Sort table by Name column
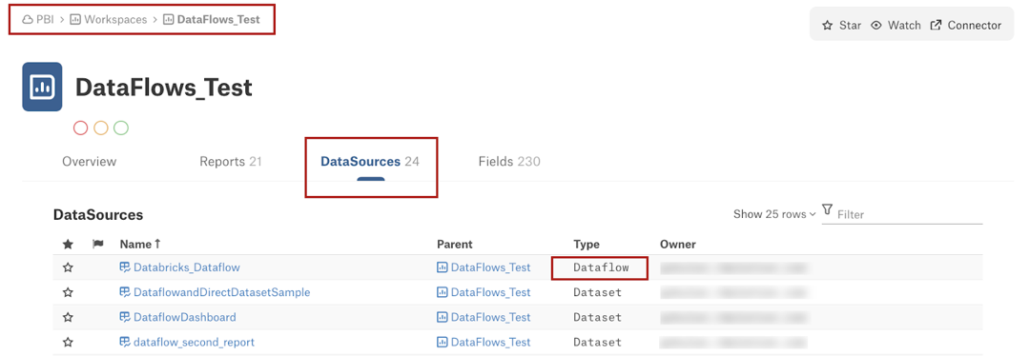This screenshot has width=1030, height=356. (x=140, y=244)
